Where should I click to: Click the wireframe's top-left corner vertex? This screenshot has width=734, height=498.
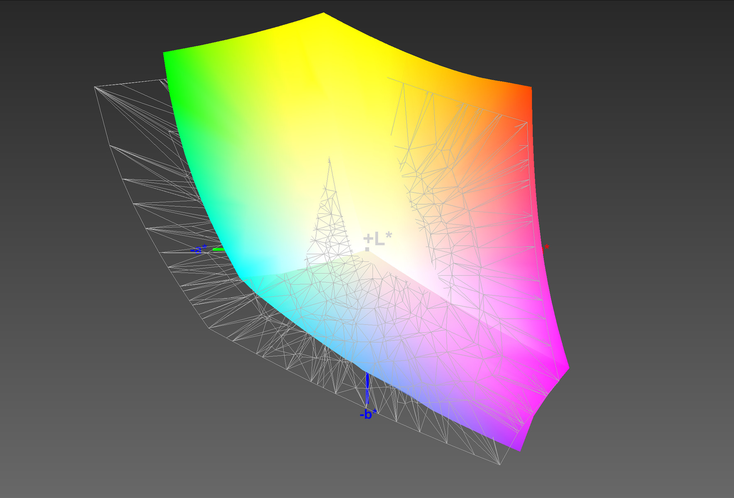(x=95, y=87)
